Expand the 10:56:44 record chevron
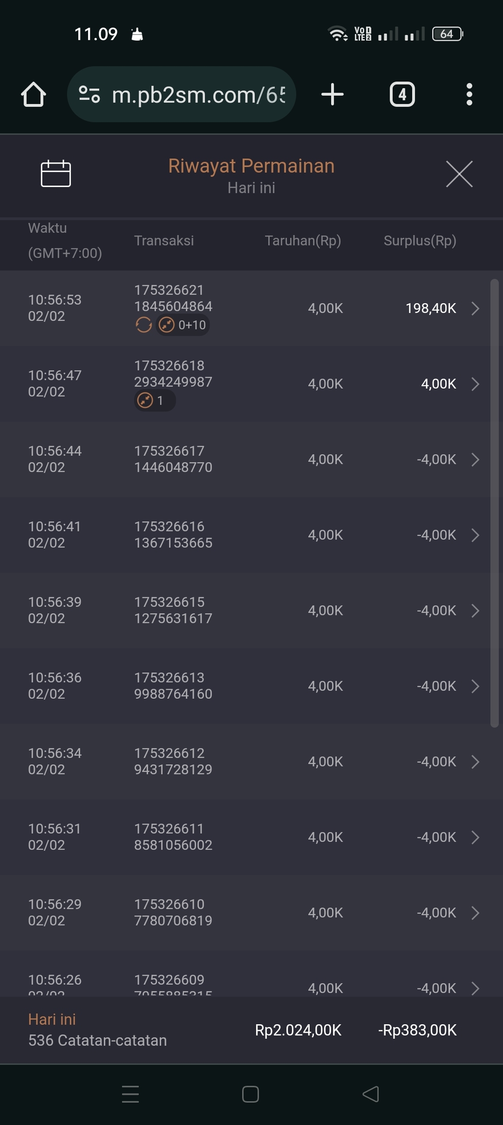Image resolution: width=503 pixels, height=1125 pixels. [475, 459]
